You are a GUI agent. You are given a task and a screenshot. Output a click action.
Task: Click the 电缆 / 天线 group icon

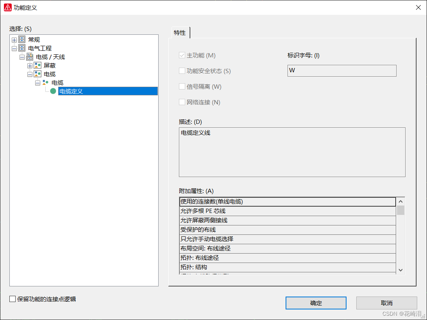coord(30,57)
